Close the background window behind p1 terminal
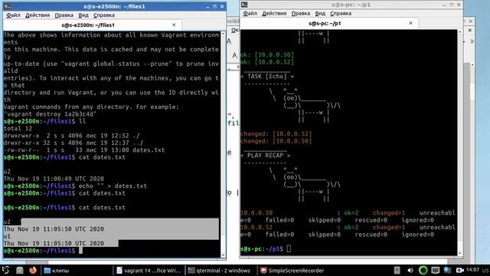This screenshot has width=490, height=276. coord(470,21)
